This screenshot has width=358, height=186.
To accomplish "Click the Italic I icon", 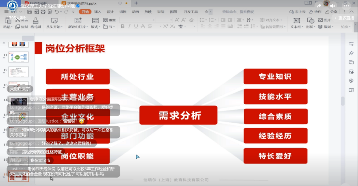I will pos(129,26).
